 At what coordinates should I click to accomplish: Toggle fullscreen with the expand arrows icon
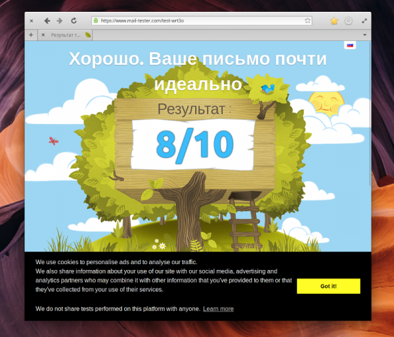tap(364, 21)
